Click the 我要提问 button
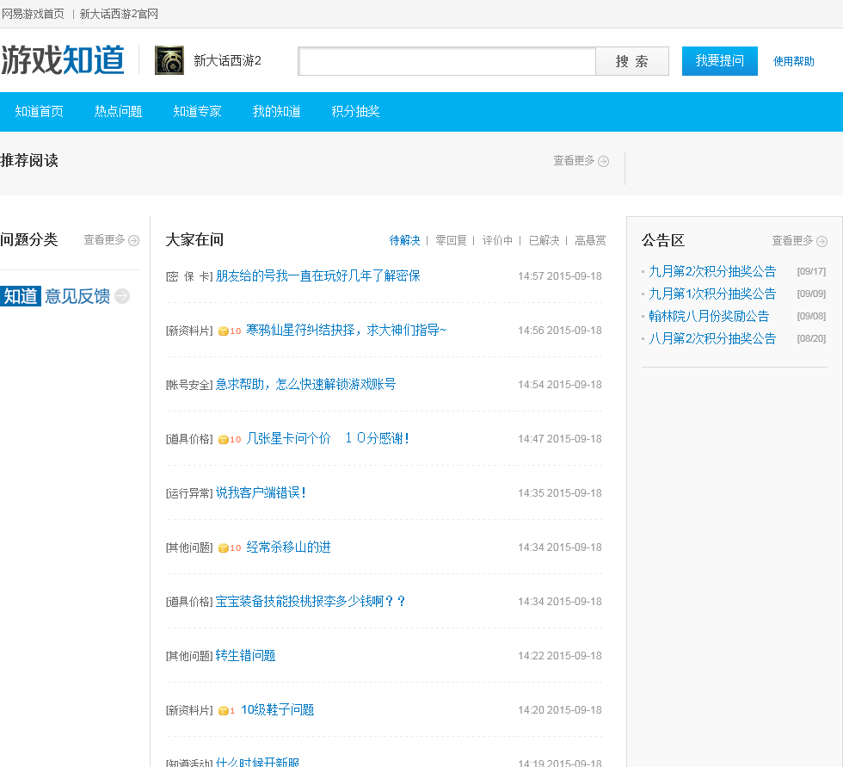This screenshot has width=843, height=767. pos(719,61)
